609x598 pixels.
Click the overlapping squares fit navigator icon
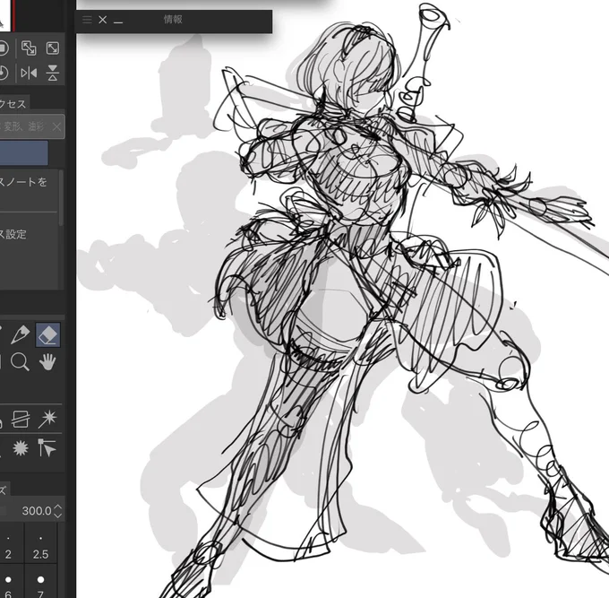(29, 48)
